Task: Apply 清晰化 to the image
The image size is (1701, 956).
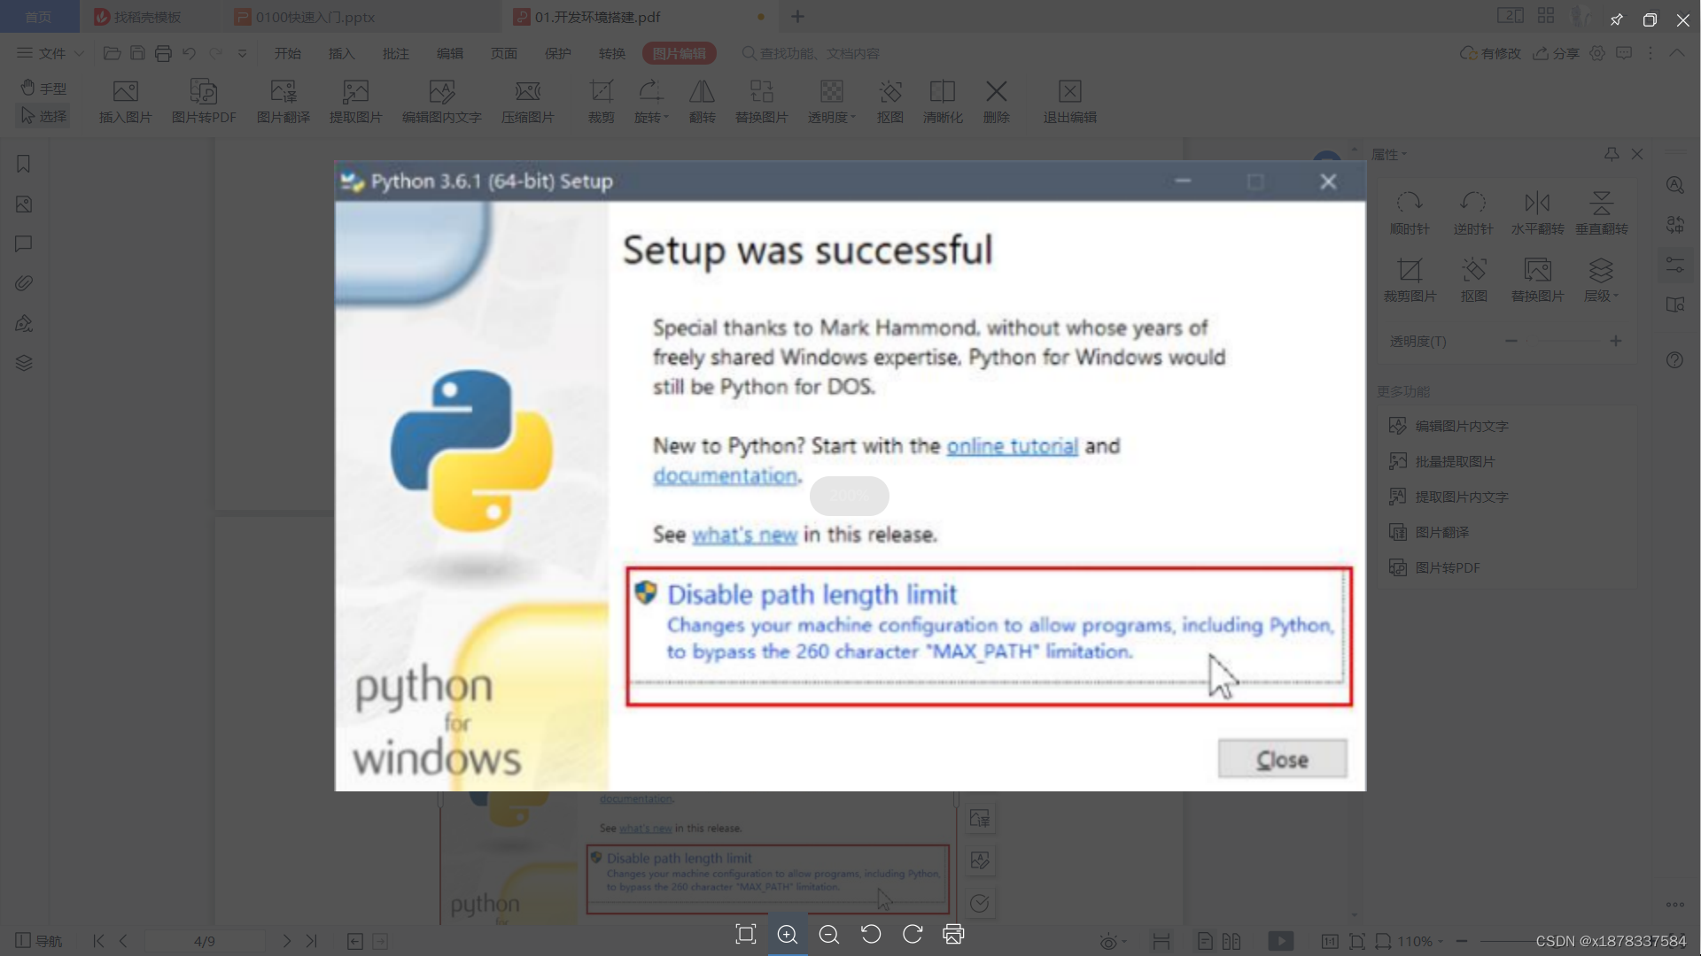Action: [x=943, y=99]
